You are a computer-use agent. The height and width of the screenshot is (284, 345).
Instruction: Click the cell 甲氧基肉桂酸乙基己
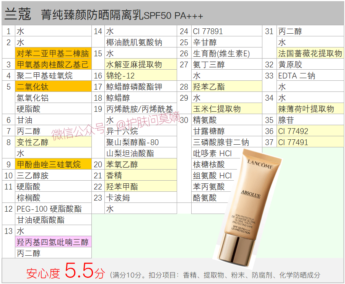pos(53,64)
